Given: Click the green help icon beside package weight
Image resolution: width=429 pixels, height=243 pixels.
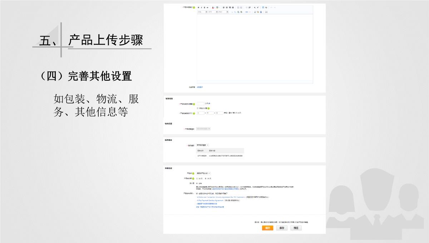Looking at the screenshot, I should point(194,104).
